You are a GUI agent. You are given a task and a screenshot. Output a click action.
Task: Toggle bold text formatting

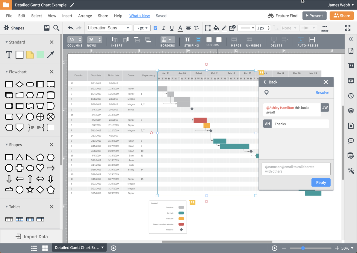[155, 28]
